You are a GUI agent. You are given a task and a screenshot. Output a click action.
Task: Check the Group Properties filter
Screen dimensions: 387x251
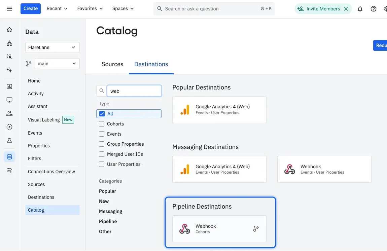tap(102, 144)
